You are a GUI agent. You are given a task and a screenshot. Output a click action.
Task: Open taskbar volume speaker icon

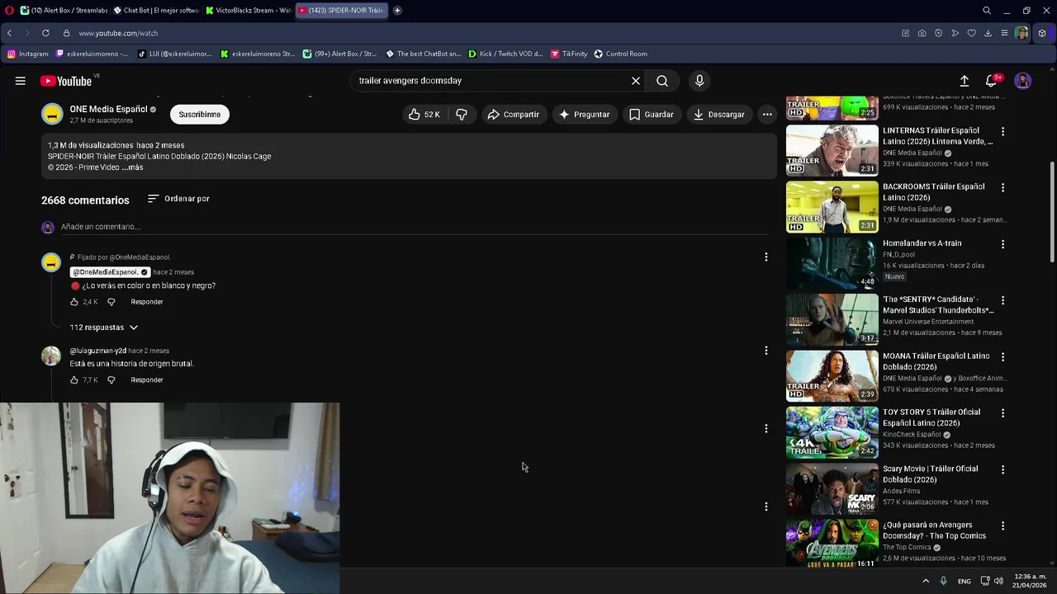(x=999, y=581)
